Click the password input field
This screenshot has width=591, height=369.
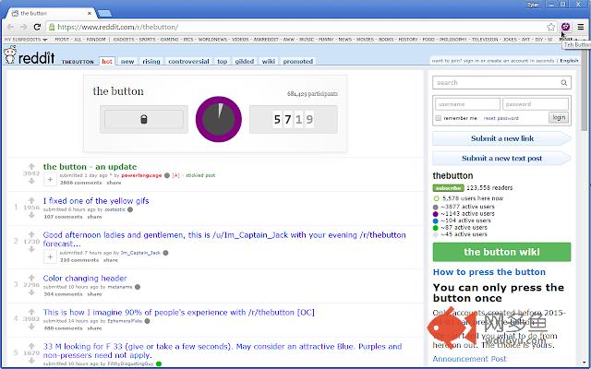[x=536, y=104]
